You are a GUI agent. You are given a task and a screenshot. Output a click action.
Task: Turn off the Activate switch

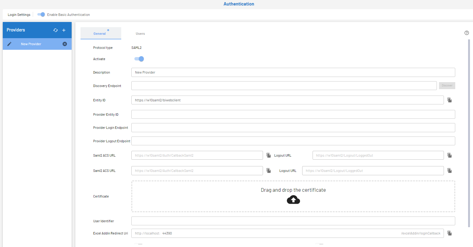coord(139,59)
